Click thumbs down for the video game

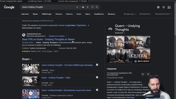pyautogui.click(x=148, y=74)
